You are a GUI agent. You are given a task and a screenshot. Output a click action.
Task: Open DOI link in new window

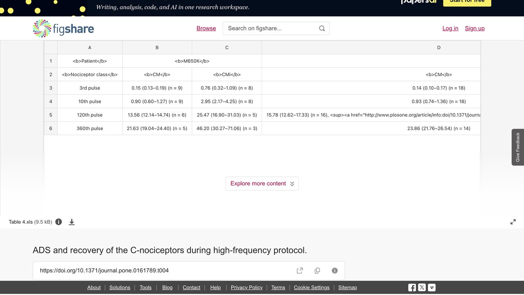tap(300, 270)
